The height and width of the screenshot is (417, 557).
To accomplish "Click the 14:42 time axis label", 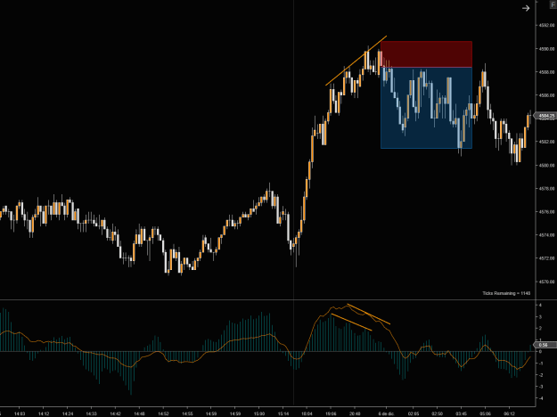I will coord(116,413).
